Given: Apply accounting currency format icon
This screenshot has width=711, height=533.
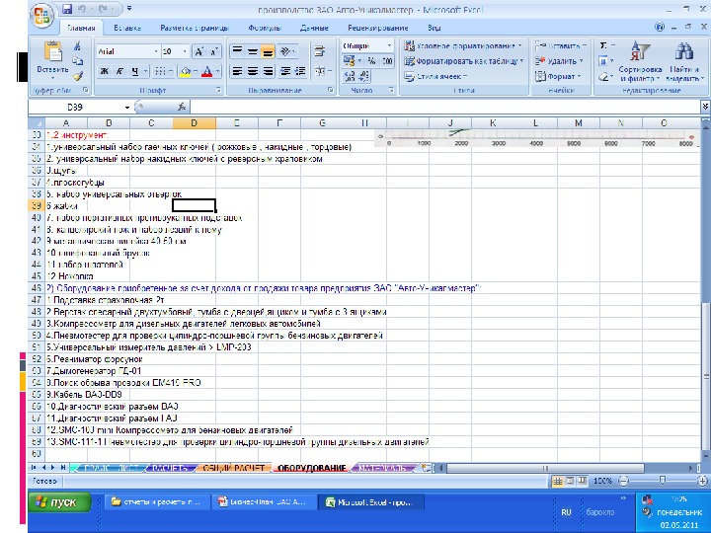Looking at the screenshot, I should 350,61.
